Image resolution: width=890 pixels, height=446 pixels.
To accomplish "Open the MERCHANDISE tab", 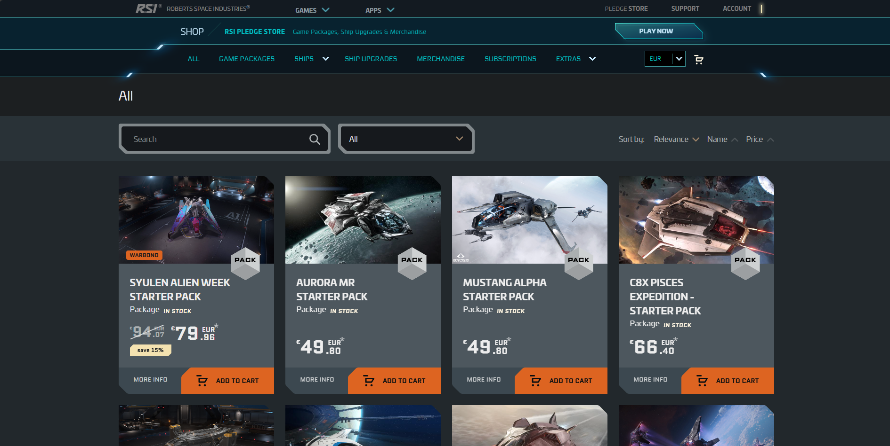I will [x=441, y=59].
